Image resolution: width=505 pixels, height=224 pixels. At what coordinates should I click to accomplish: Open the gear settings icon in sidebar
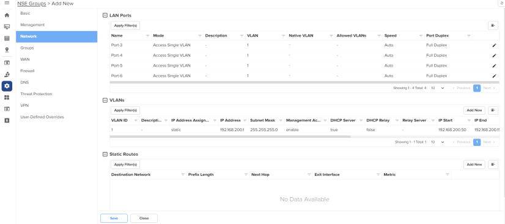tap(7, 86)
